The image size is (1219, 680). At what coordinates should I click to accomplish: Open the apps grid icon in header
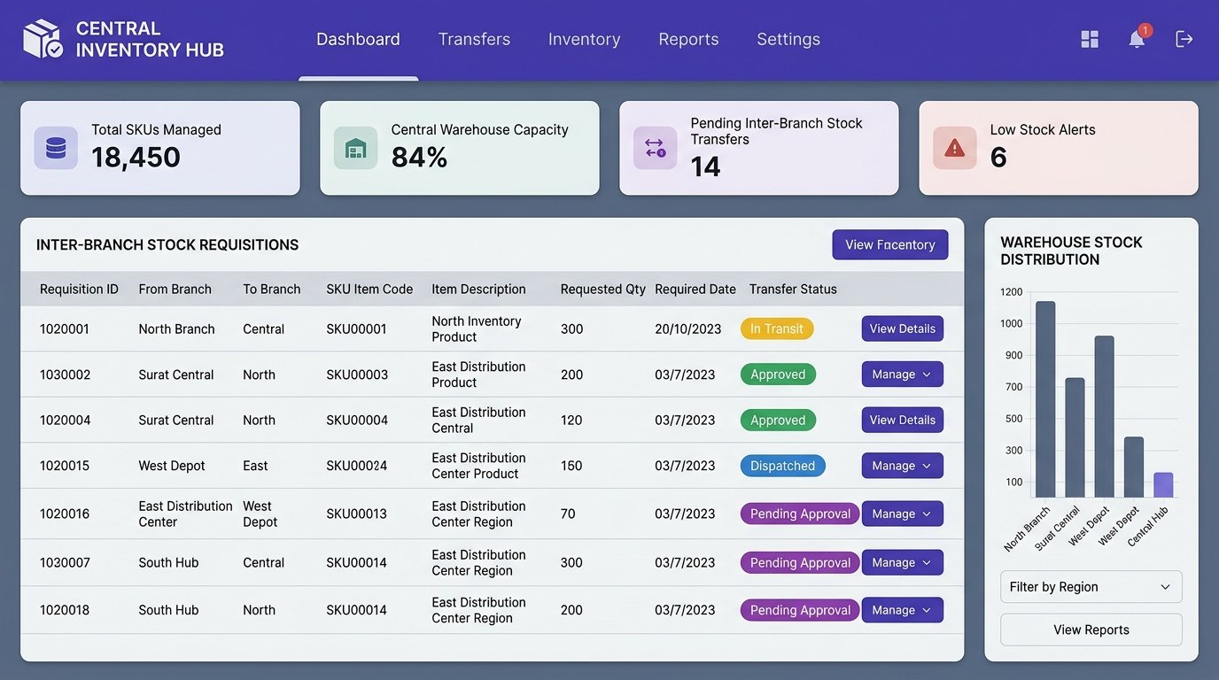(1090, 39)
